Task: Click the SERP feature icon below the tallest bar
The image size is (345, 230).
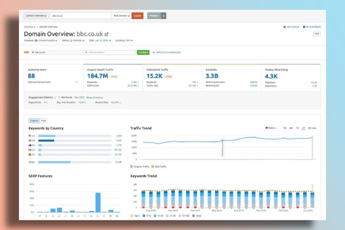Action: (98, 216)
